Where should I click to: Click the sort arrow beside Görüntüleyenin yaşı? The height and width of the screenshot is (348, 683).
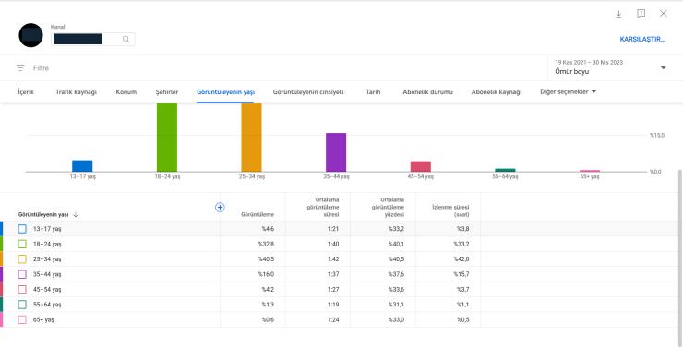pos(76,215)
